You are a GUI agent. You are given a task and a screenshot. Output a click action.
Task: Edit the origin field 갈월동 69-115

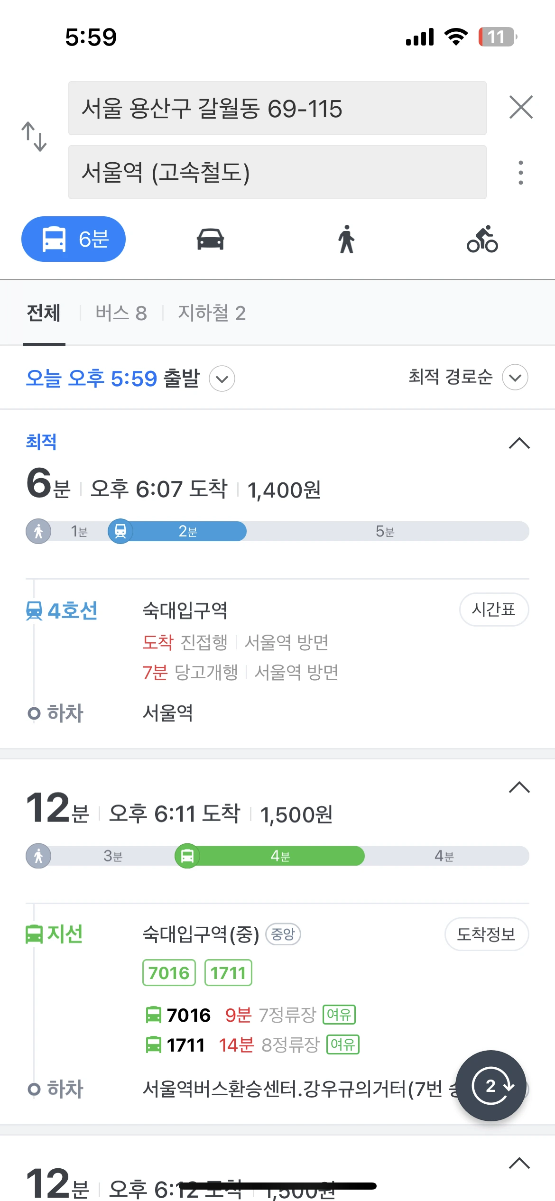[x=277, y=108]
